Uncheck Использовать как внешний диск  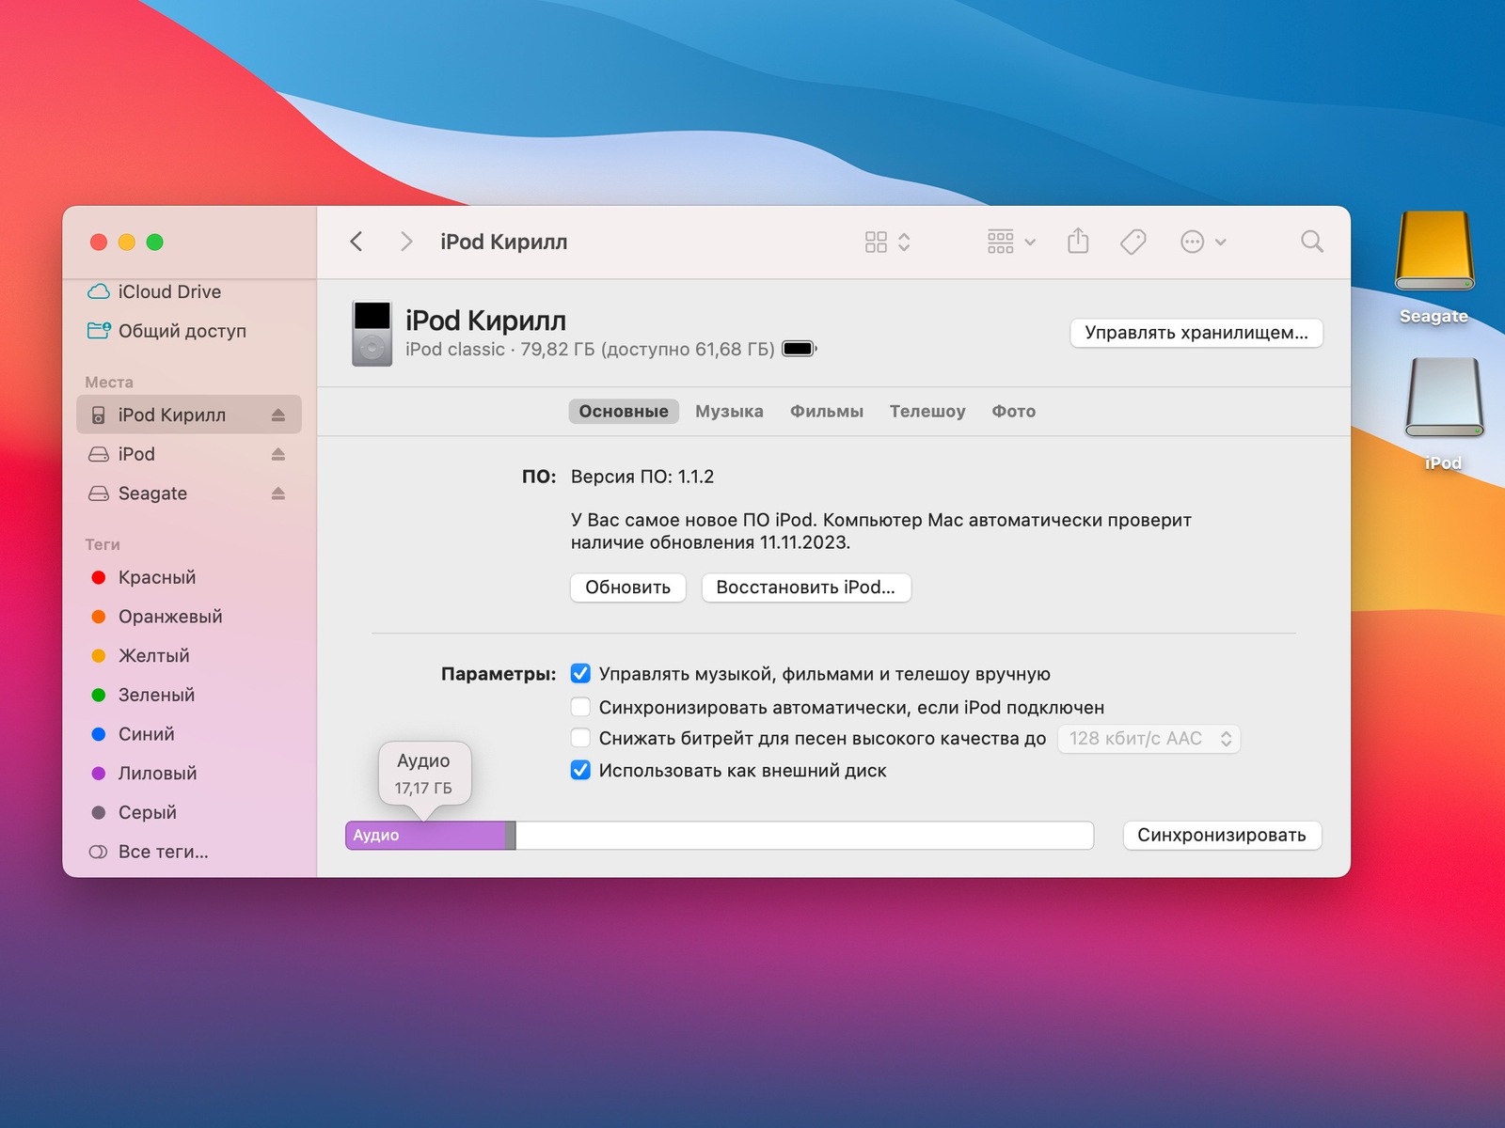pyautogui.click(x=580, y=771)
